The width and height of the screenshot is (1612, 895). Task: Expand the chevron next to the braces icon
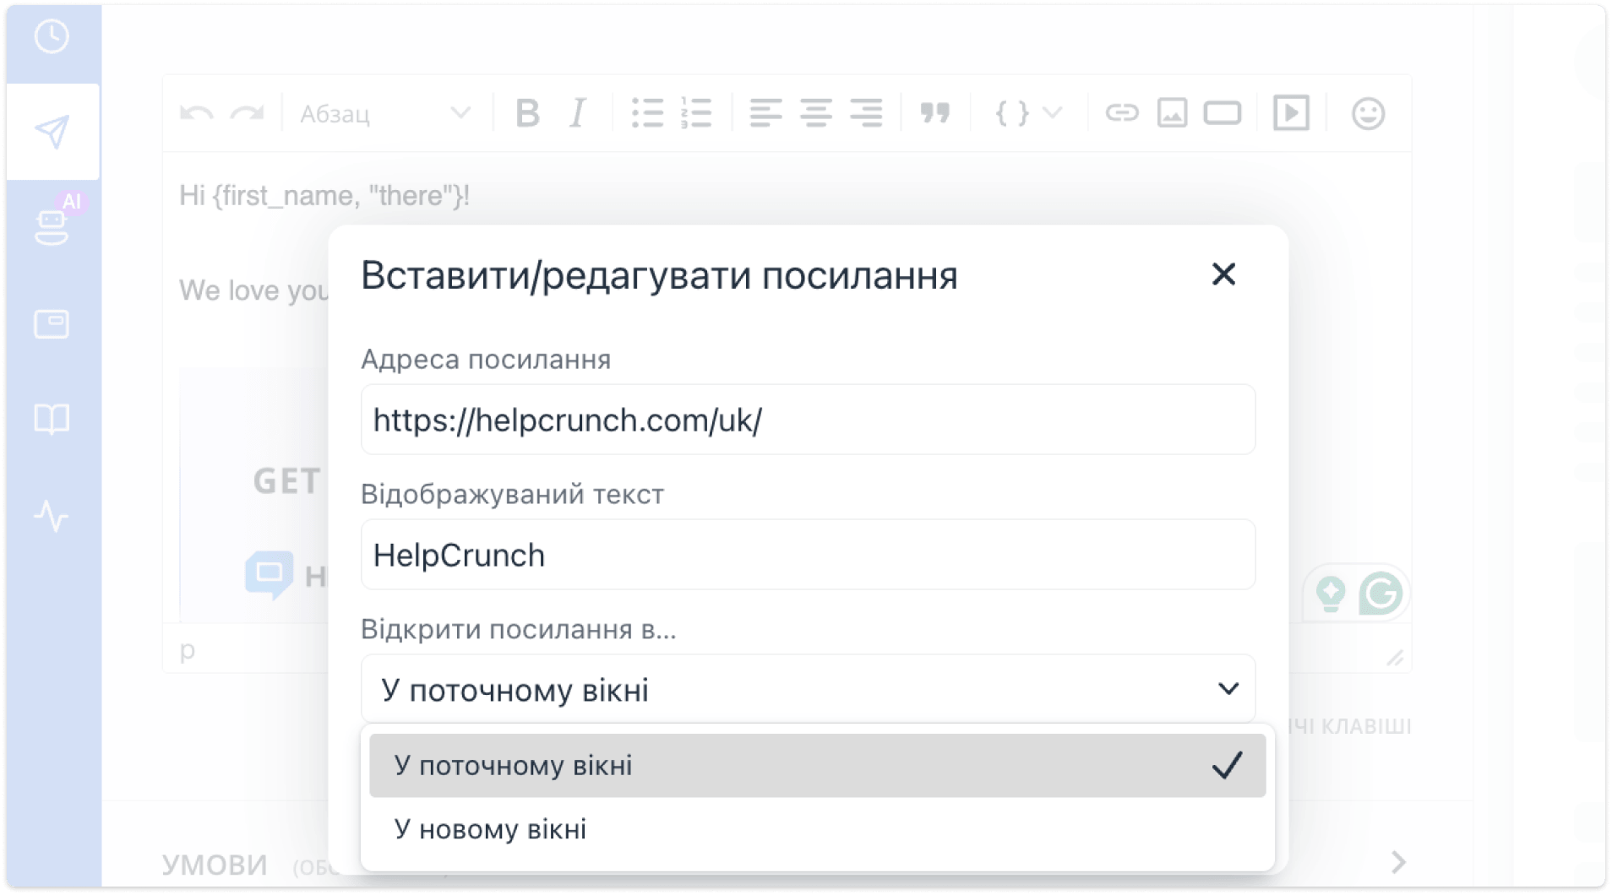pyautogui.click(x=1051, y=113)
